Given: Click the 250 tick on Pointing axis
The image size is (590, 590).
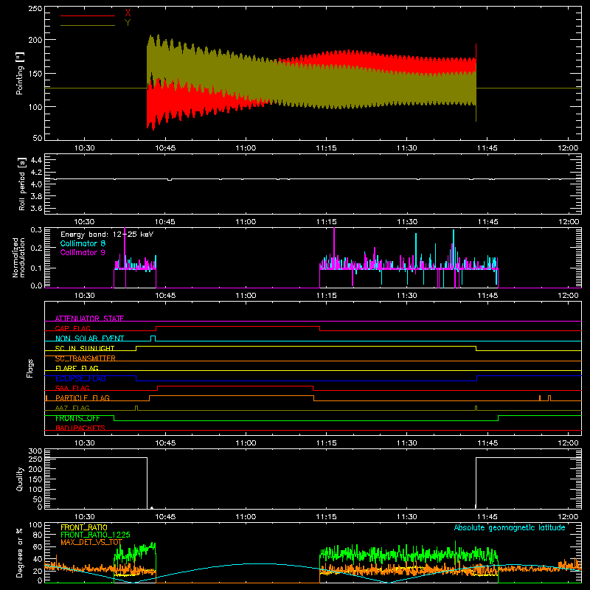Looking at the screenshot, I should [x=35, y=9].
